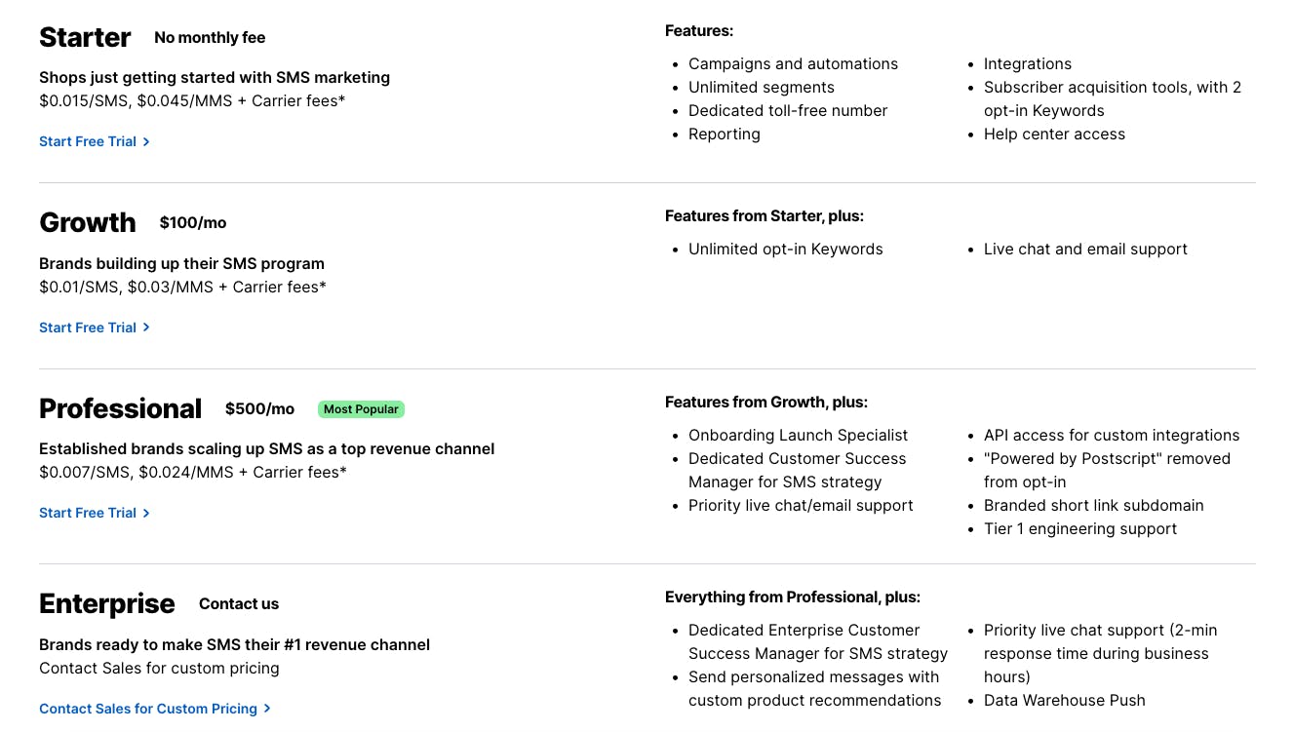The image size is (1294, 732).
Task: Select the Professional plan heading
Action: tap(121, 408)
